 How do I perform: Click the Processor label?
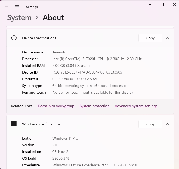(30, 59)
